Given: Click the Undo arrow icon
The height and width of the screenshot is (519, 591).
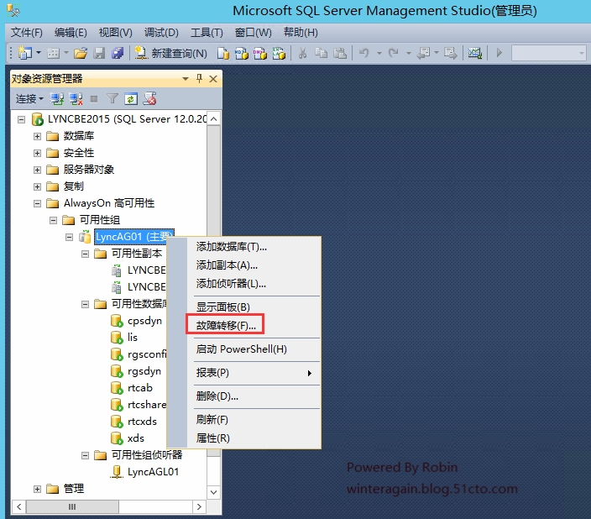Looking at the screenshot, I should tap(364, 53).
